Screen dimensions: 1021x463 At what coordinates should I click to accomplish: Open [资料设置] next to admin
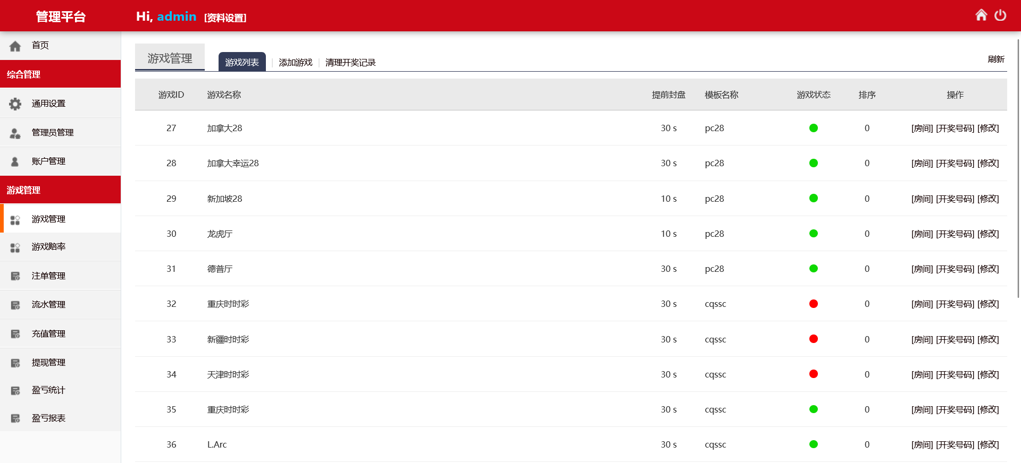[x=225, y=18]
